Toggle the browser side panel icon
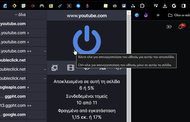This screenshot has height=122, width=190. point(184,6)
